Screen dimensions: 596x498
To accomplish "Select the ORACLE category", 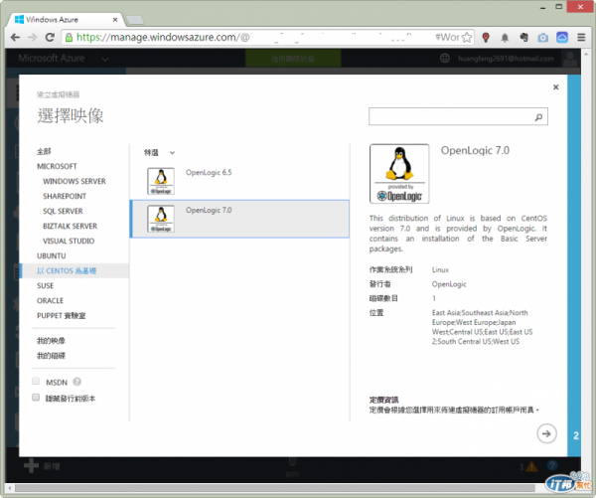I will (51, 300).
